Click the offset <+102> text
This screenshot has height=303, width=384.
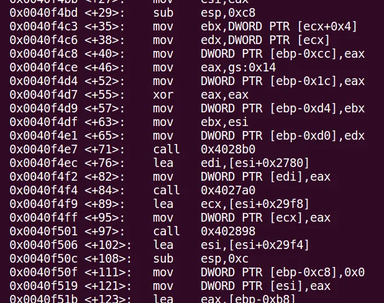pyautogui.click(x=108, y=245)
